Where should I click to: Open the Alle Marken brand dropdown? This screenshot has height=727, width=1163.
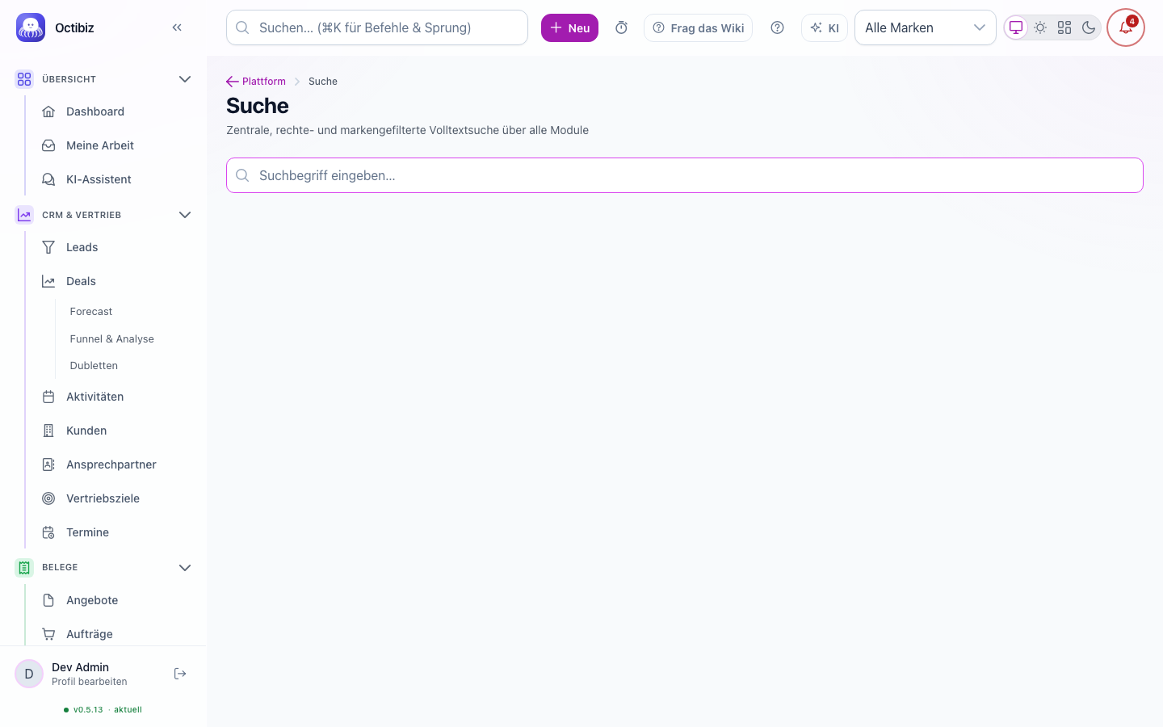point(926,27)
